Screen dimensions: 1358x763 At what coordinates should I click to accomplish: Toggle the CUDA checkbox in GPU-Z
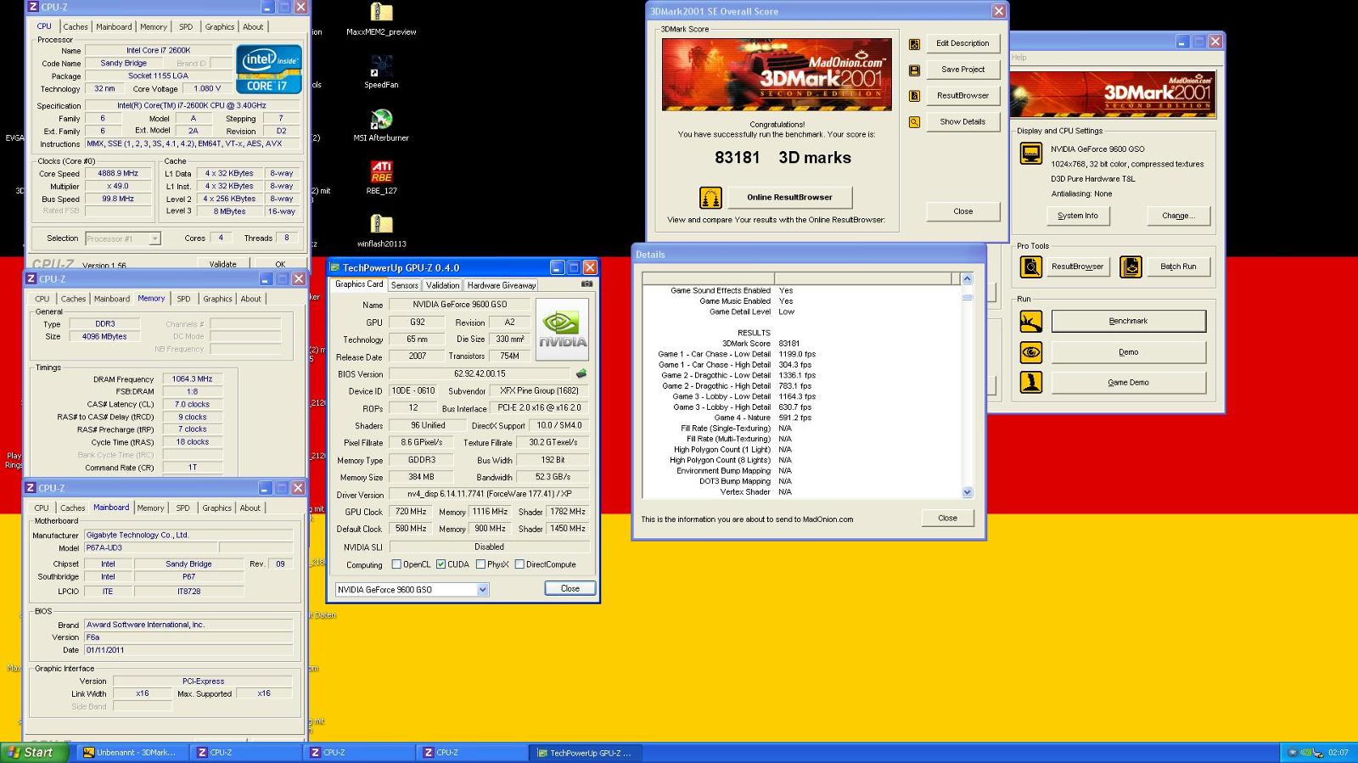pos(441,564)
